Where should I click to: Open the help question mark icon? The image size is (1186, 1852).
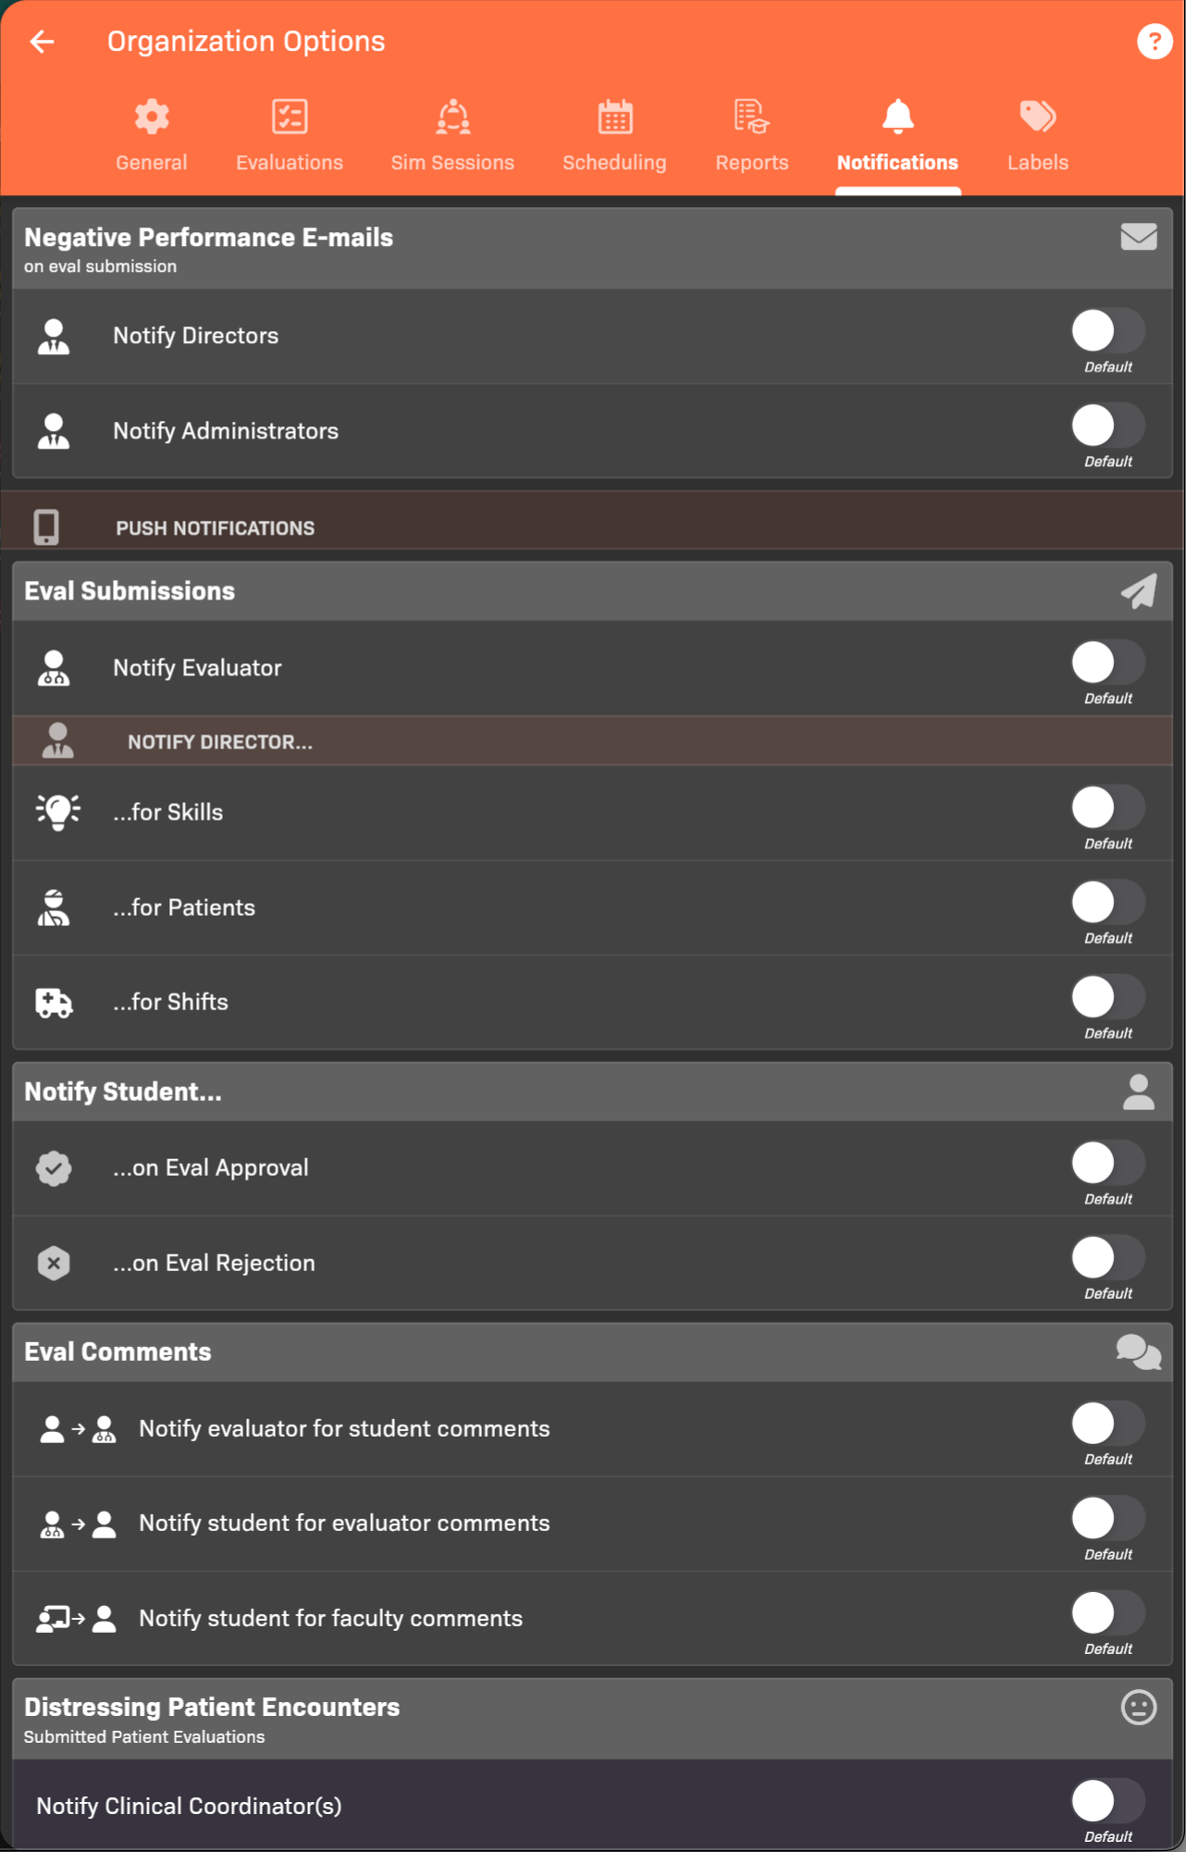coord(1154,42)
